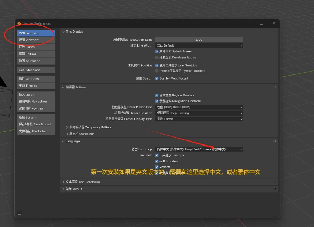Switch to the Editing tab
This screenshot has width=314, height=227.
click(x=36, y=54)
